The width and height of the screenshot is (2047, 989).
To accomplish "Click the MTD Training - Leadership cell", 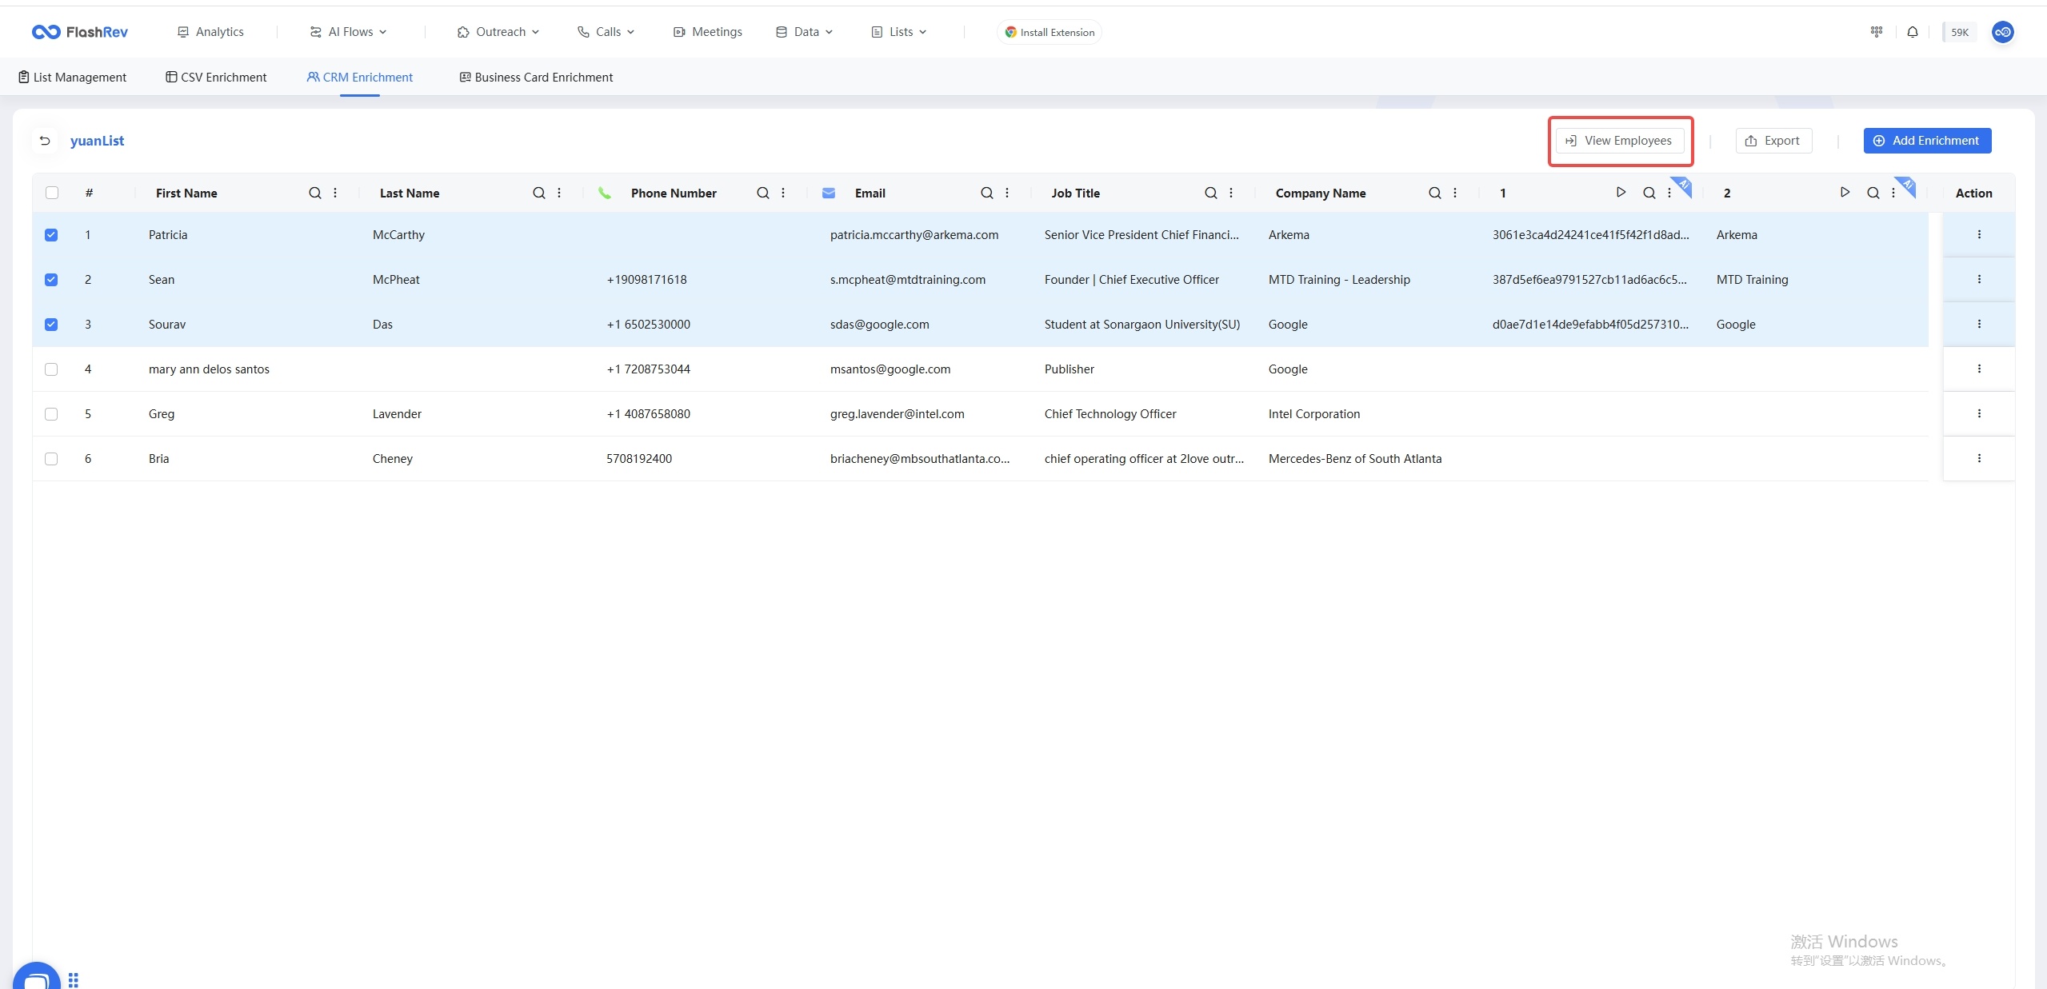I will [x=1339, y=279].
